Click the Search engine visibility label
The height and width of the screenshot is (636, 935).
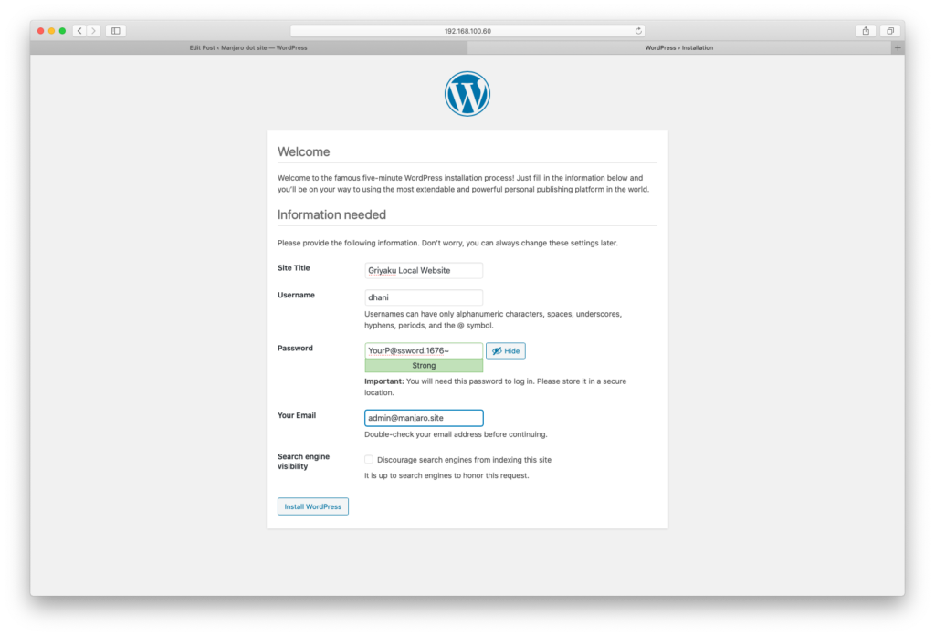[303, 462]
